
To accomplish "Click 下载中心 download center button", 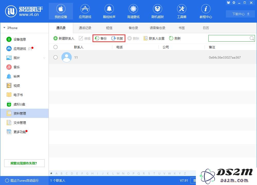I will click(241, 14).
